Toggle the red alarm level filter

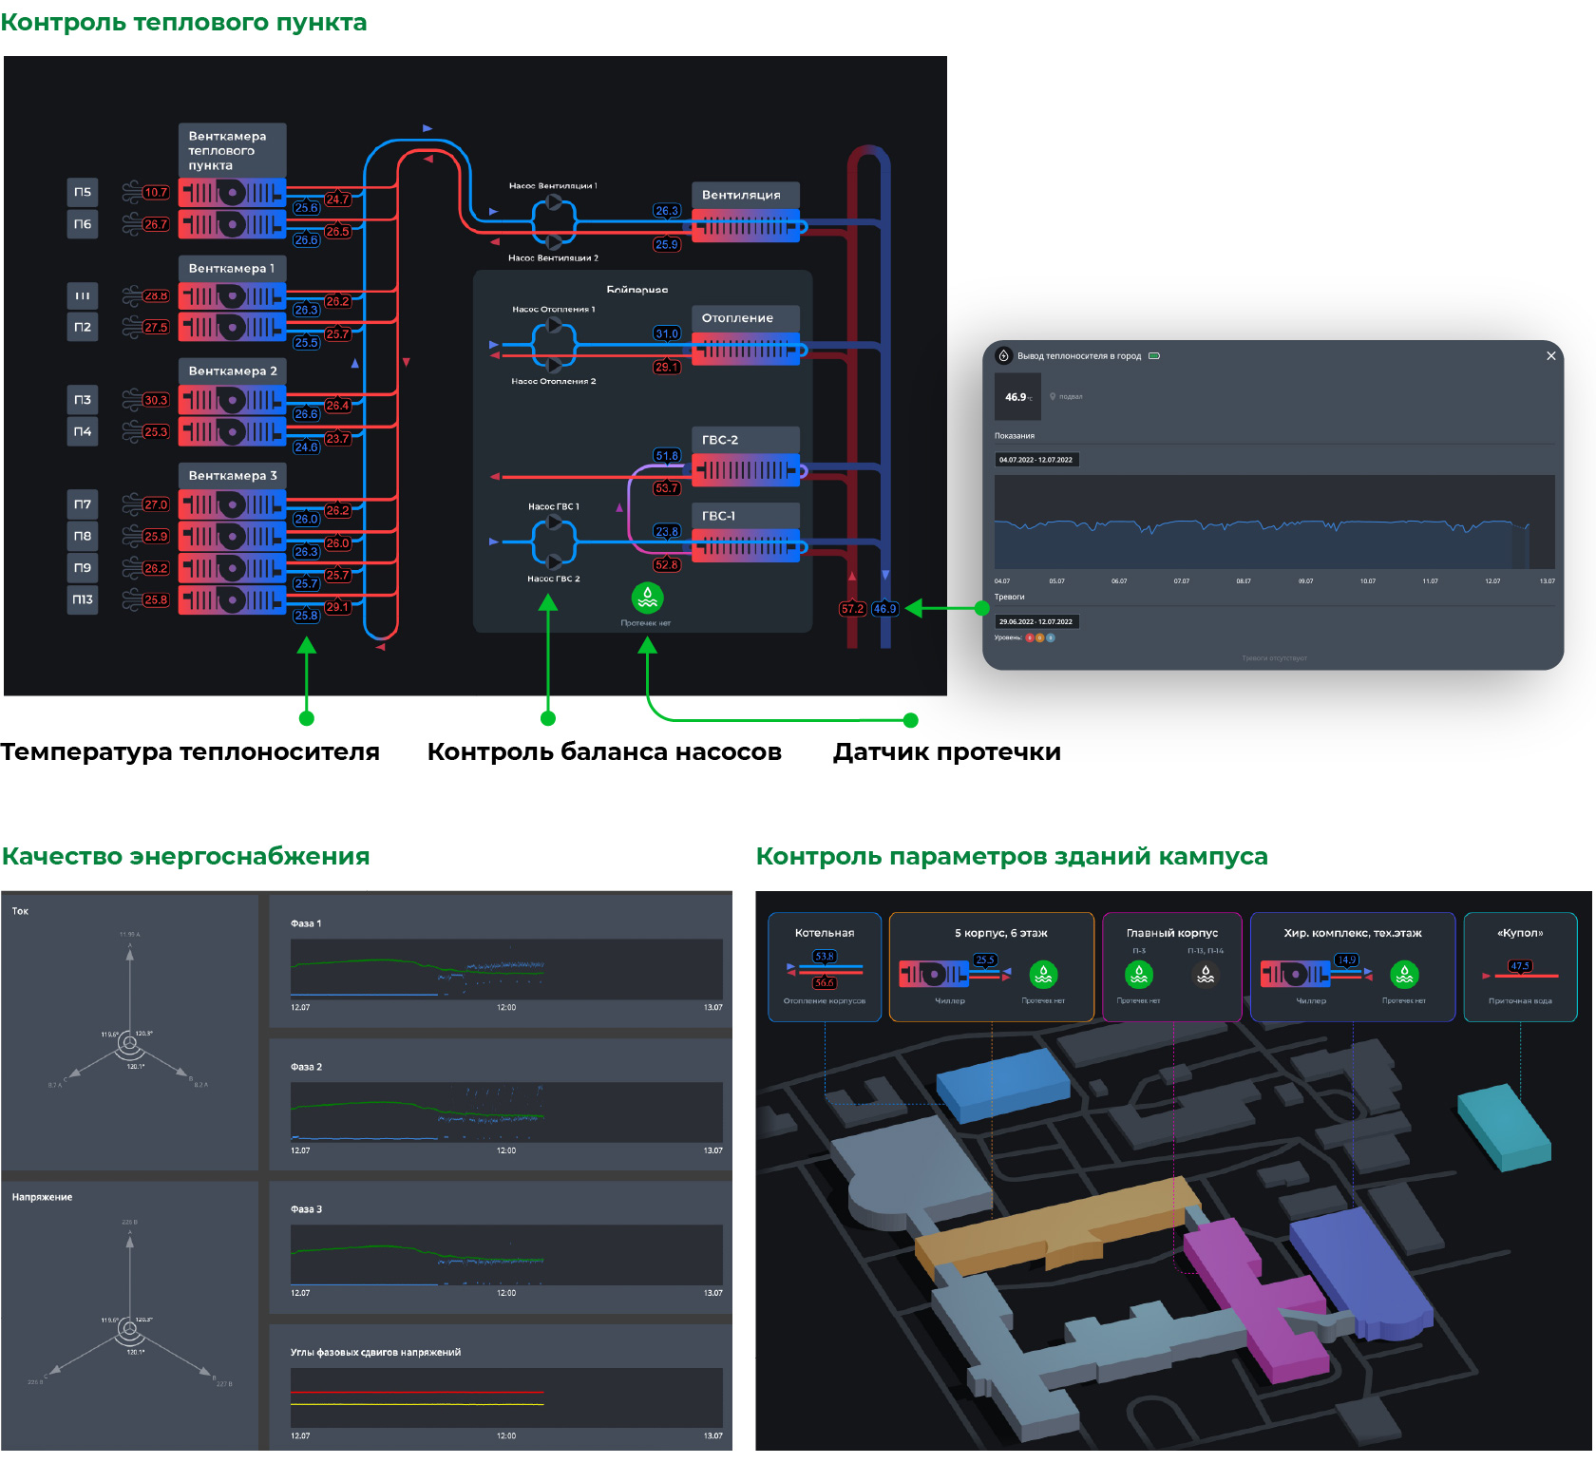(1030, 637)
